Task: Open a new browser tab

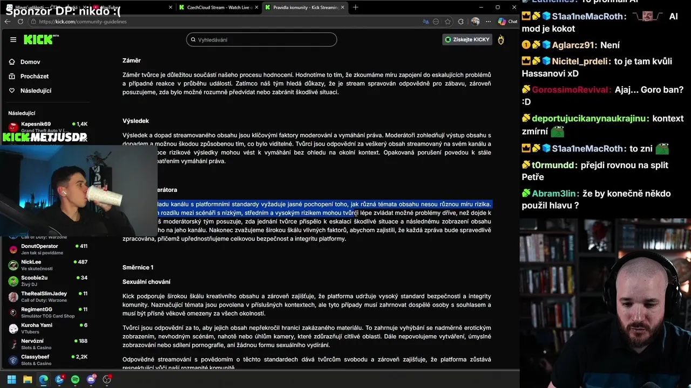Action: [355, 8]
